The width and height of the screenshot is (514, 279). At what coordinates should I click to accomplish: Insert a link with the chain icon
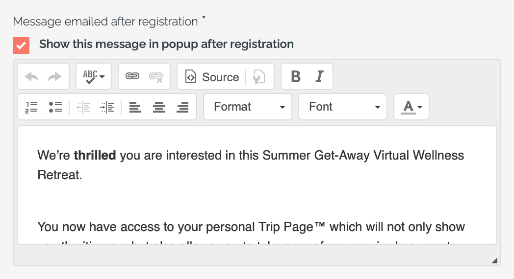click(132, 76)
